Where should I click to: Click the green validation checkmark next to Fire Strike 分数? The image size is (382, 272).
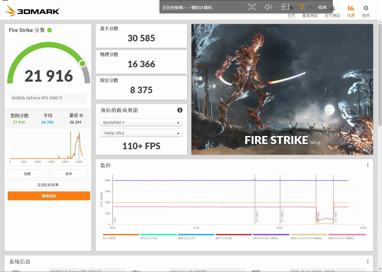(50, 30)
